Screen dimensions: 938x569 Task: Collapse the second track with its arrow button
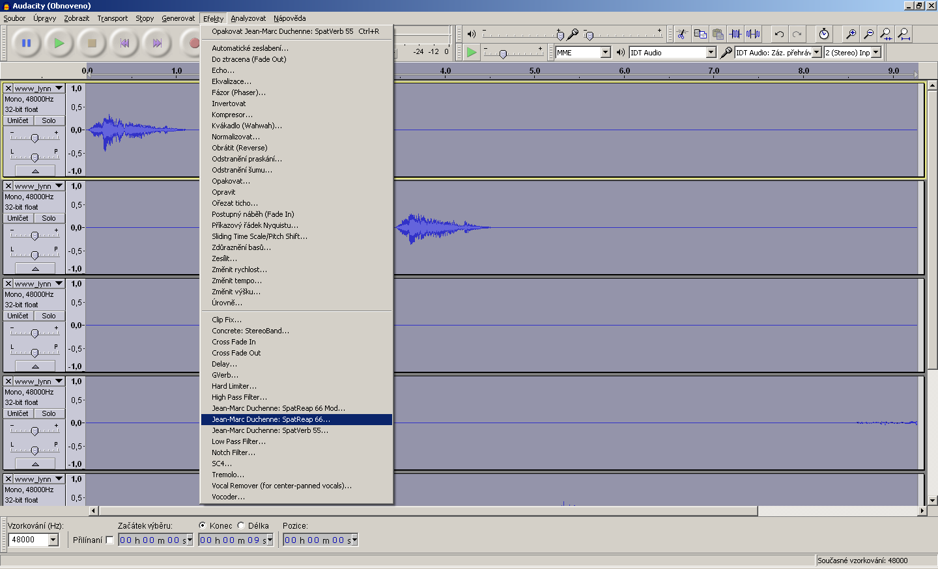coord(35,268)
